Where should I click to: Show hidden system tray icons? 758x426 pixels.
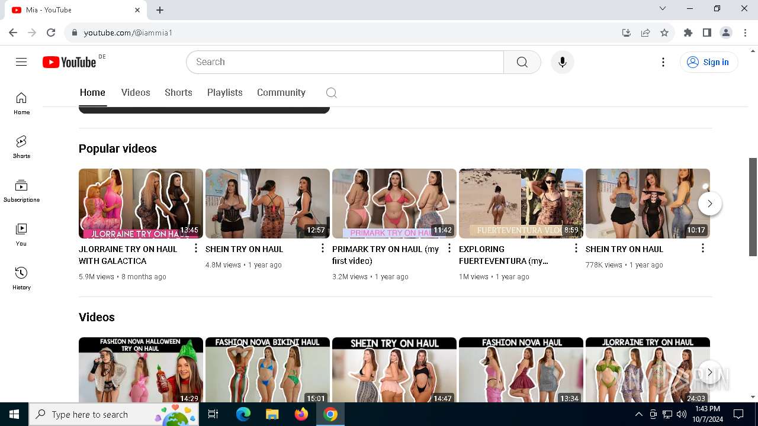pyautogui.click(x=638, y=414)
